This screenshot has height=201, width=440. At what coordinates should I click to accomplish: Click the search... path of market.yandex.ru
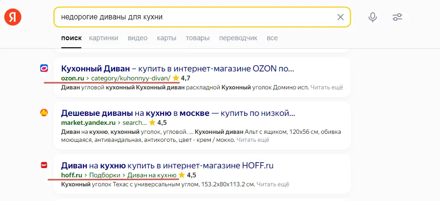click(135, 122)
